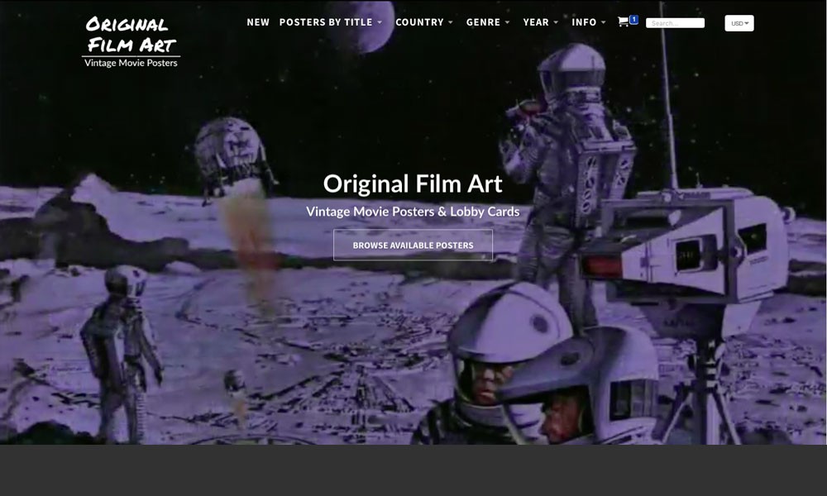Open the USD currency selector

739,23
